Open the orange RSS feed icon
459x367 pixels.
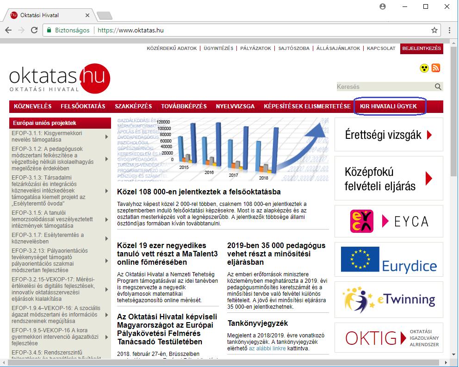pos(436,68)
